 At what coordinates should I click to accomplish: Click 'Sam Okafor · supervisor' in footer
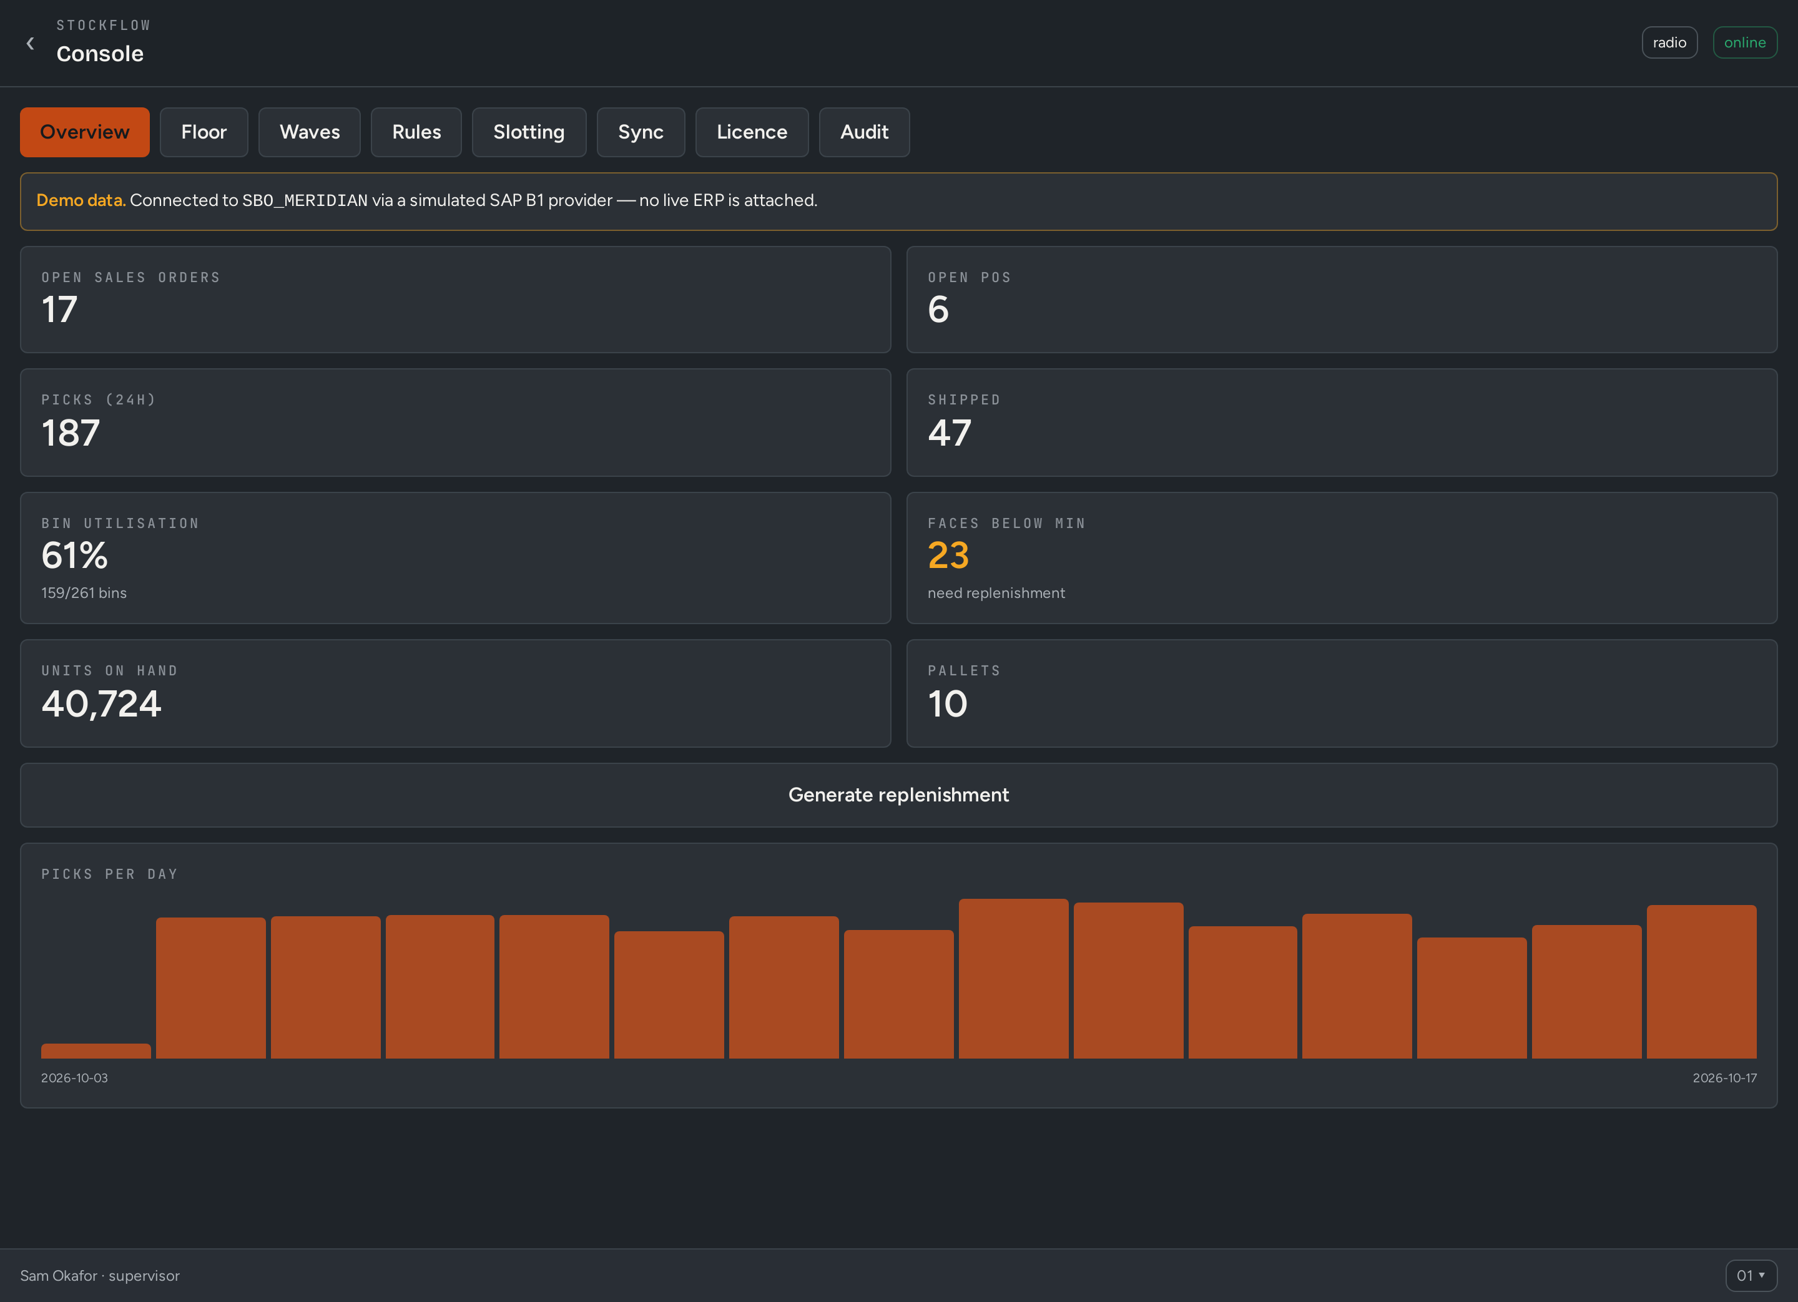(x=100, y=1276)
